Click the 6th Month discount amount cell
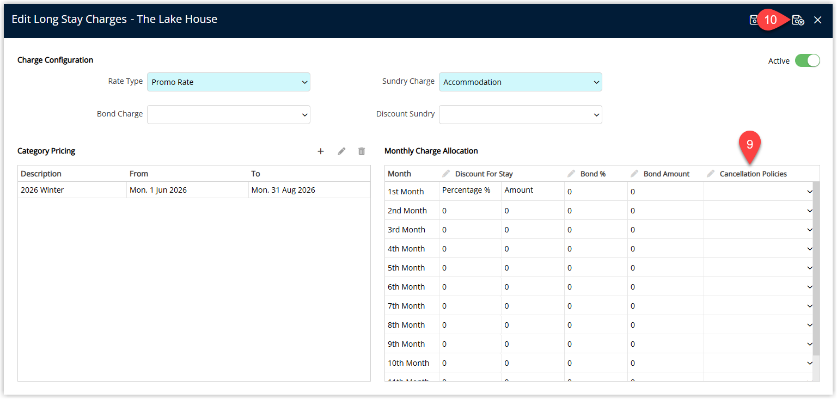This screenshot has width=837, height=399. coord(533,287)
